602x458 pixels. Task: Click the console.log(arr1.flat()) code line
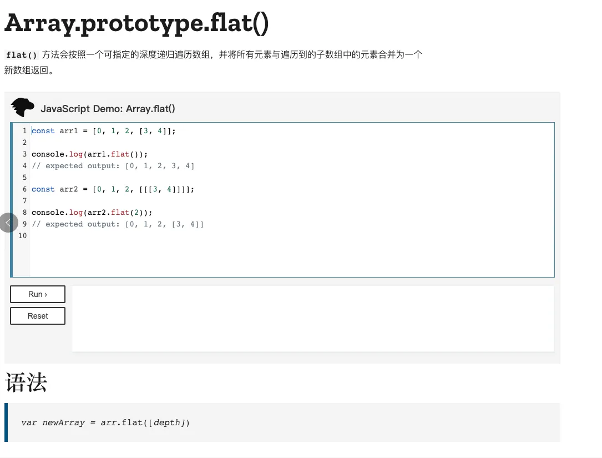90,154
